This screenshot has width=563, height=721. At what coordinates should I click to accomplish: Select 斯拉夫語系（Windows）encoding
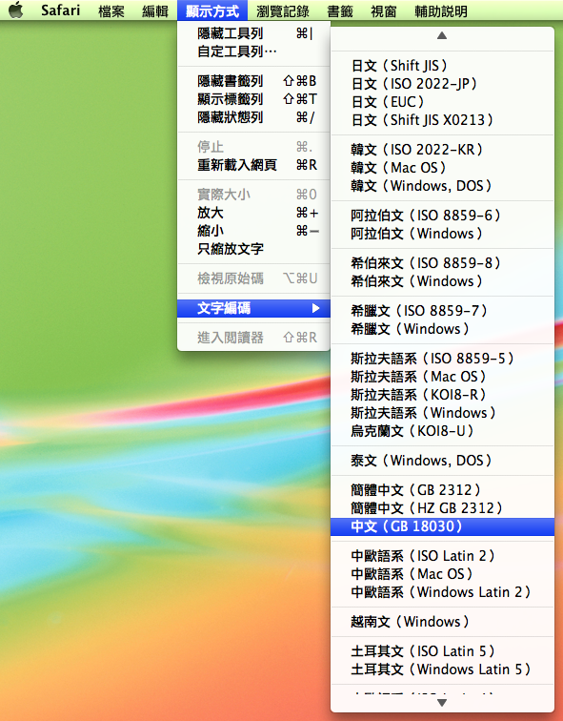pyautogui.click(x=442, y=412)
